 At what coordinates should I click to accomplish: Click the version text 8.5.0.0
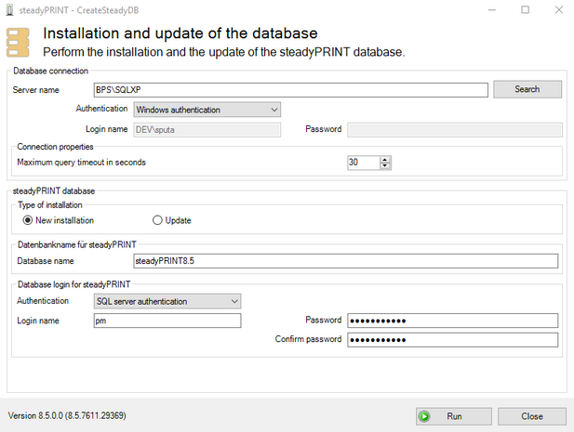pyautogui.click(x=67, y=415)
